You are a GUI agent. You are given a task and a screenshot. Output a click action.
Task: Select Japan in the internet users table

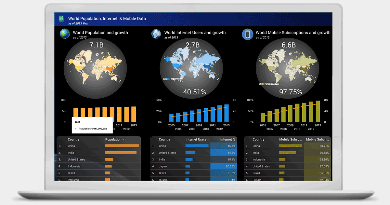194,166
